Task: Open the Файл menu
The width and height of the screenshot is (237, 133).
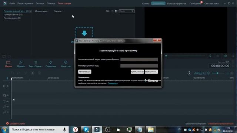Action: pyautogui.click(x=12, y=3)
